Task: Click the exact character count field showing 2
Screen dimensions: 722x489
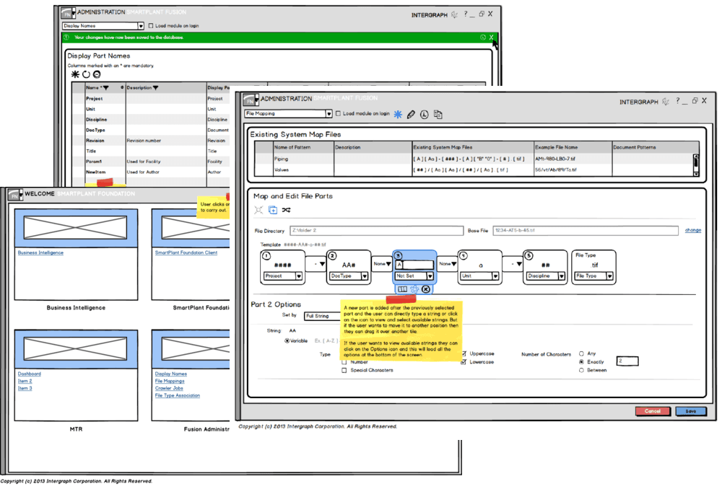Action: click(x=627, y=361)
